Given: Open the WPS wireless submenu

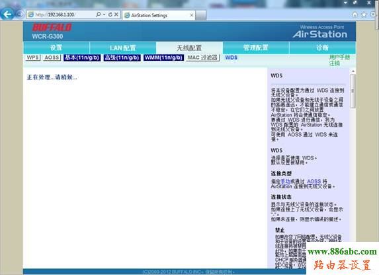Looking at the screenshot, I should coord(32,58).
